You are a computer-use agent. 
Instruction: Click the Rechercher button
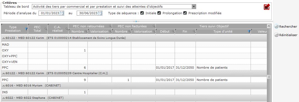tap(286, 27)
